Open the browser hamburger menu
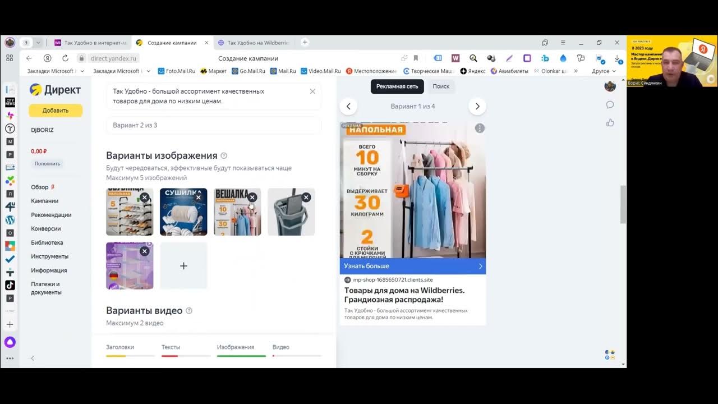The height and width of the screenshot is (404, 718). tap(563, 43)
